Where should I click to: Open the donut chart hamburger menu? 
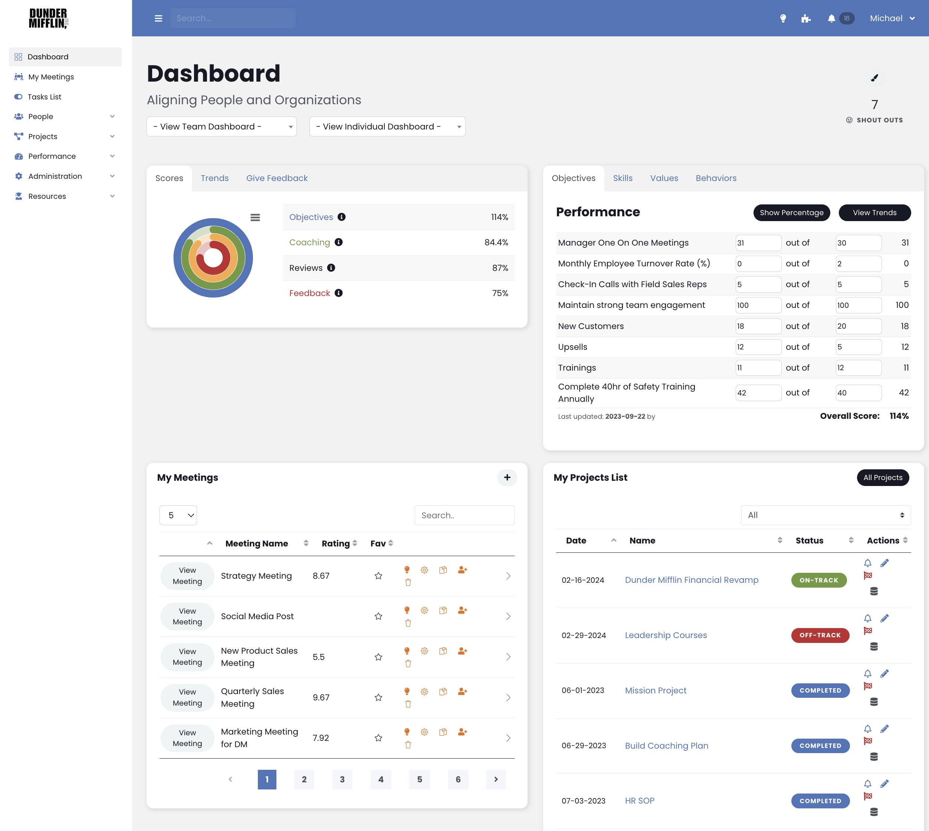click(255, 217)
